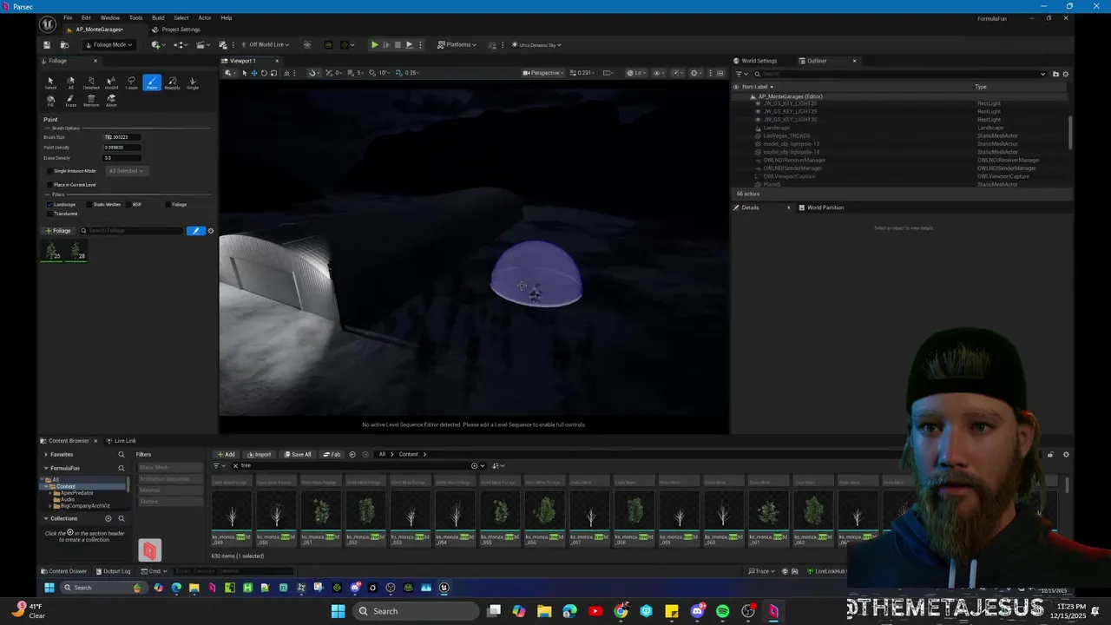
Task: Click the foliage Deselect tool
Action: pos(91,82)
